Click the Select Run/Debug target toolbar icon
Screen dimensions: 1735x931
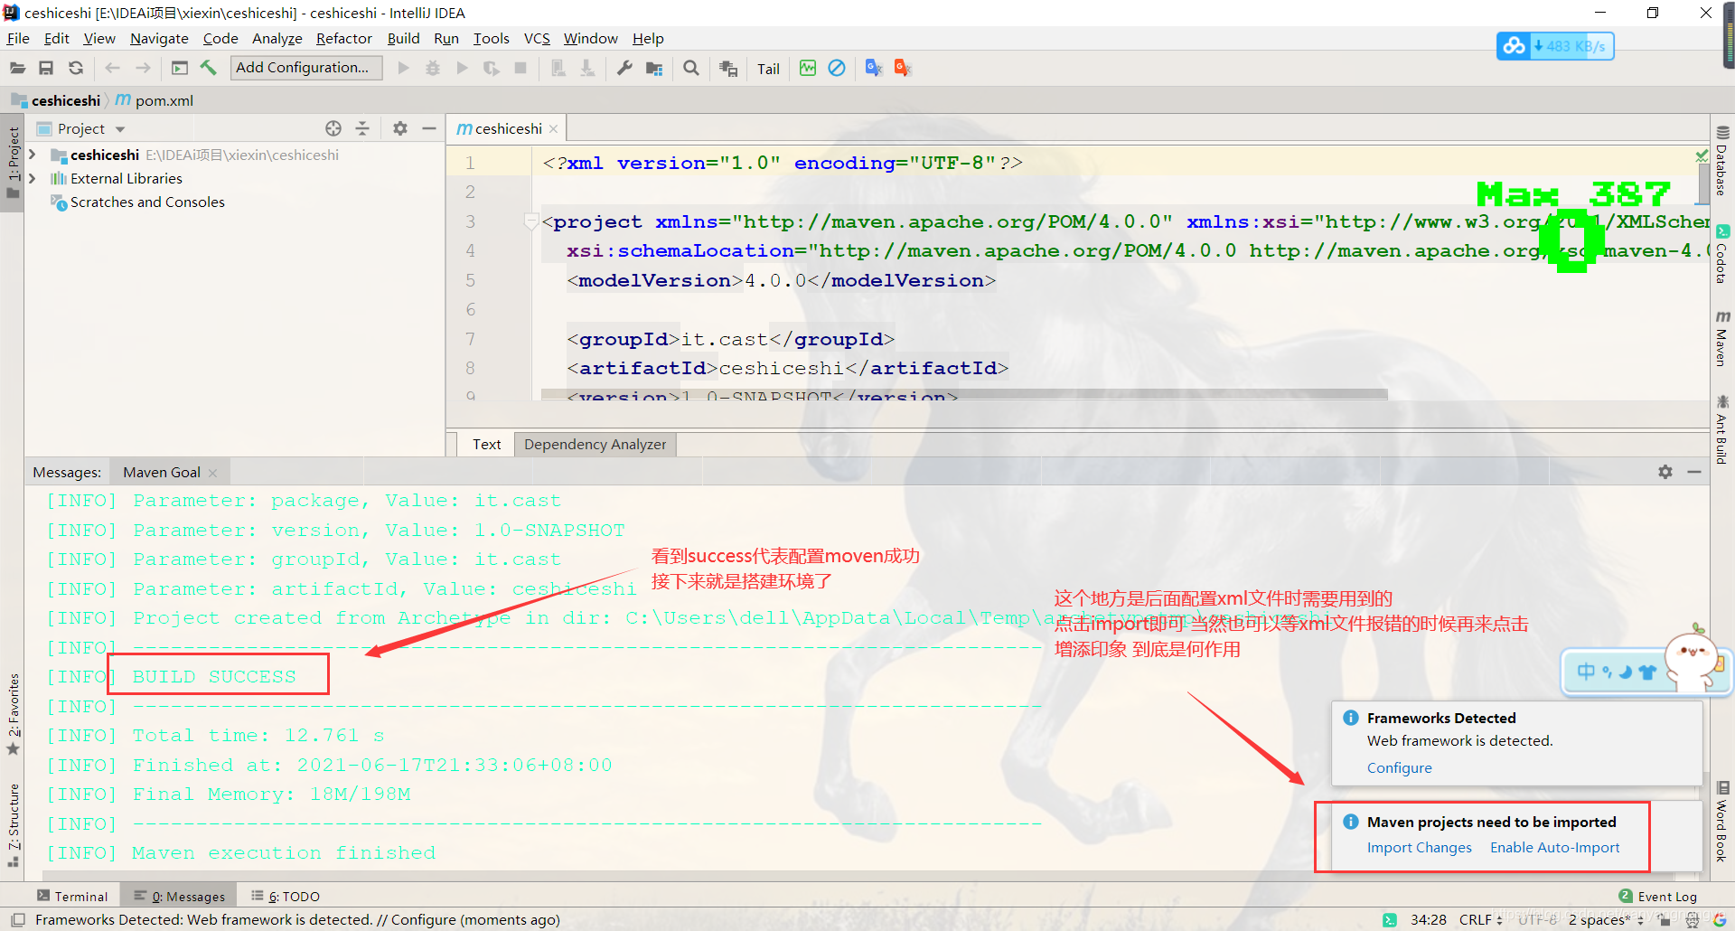click(x=180, y=68)
